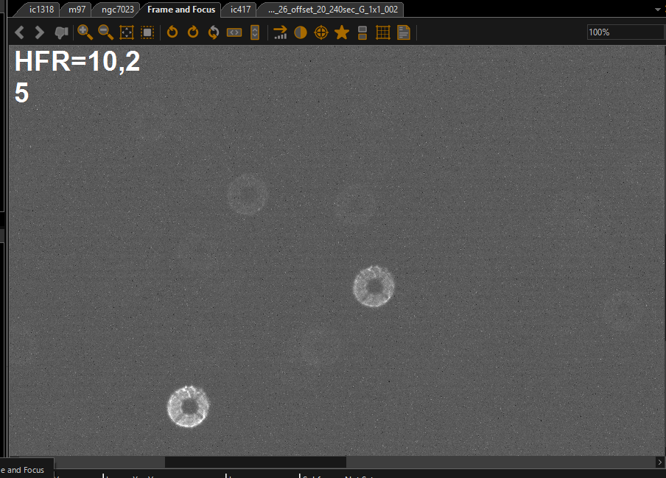Open the 100% zoom level dropdown
The height and width of the screenshot is (478, 666).
click(x=625, y=32)
